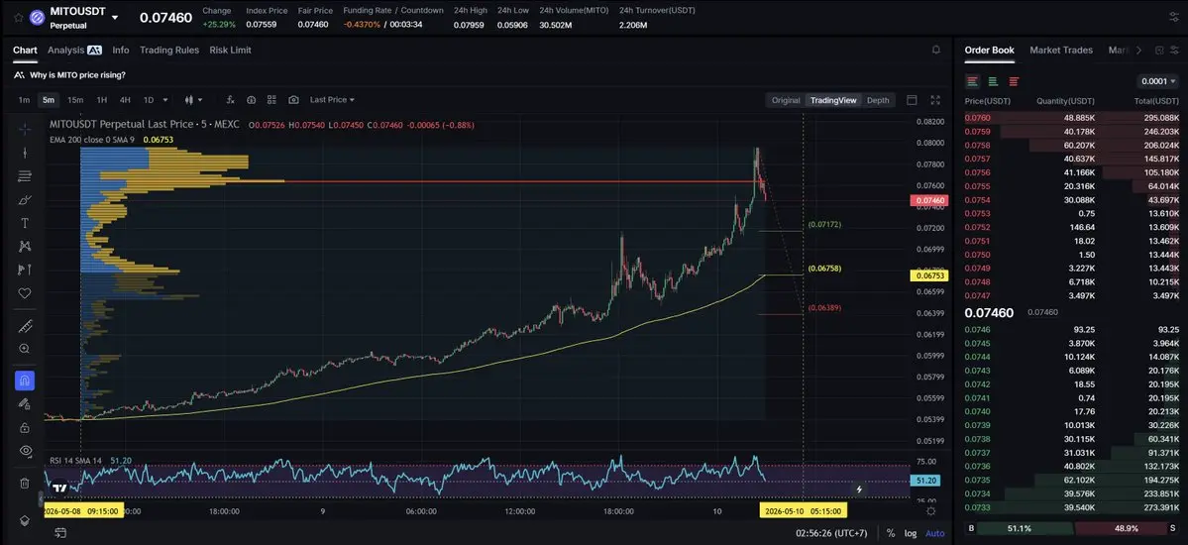
Task: Select the pattern drawing tool
Action: pyautogui.click(x=24, y=247)
